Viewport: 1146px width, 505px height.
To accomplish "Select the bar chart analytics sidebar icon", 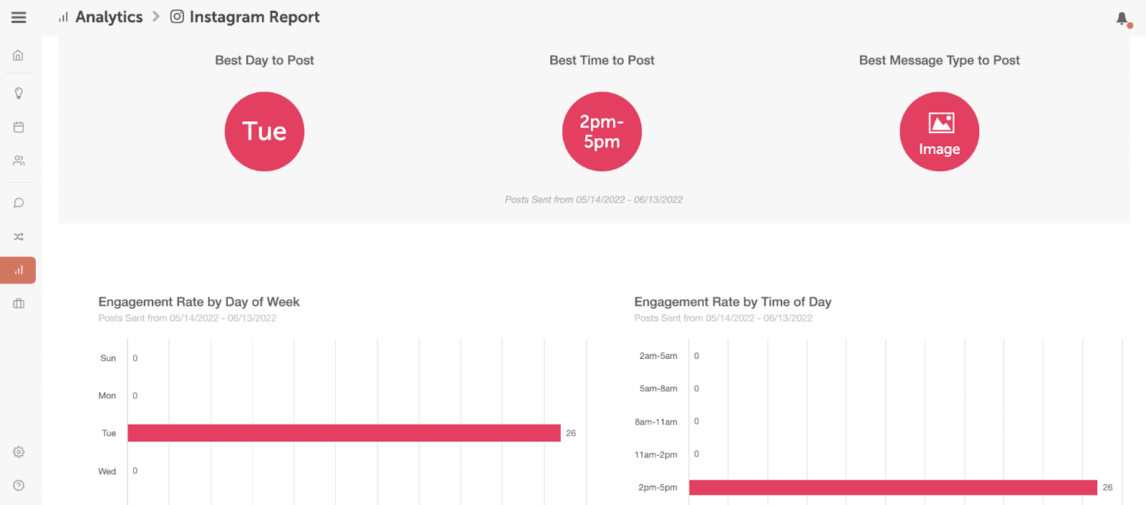I will pyautogui.click(x=19, y=270).
